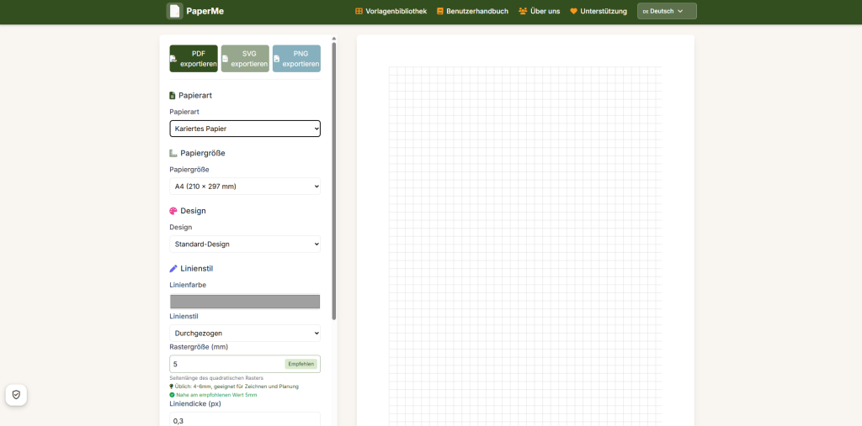Viewport: 862px width, 426px height.
Task: Open the Papierart dropdown
Action: 245,129
